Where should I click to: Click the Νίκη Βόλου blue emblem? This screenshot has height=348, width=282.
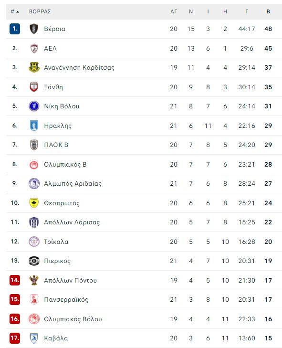tap(34, 106)
